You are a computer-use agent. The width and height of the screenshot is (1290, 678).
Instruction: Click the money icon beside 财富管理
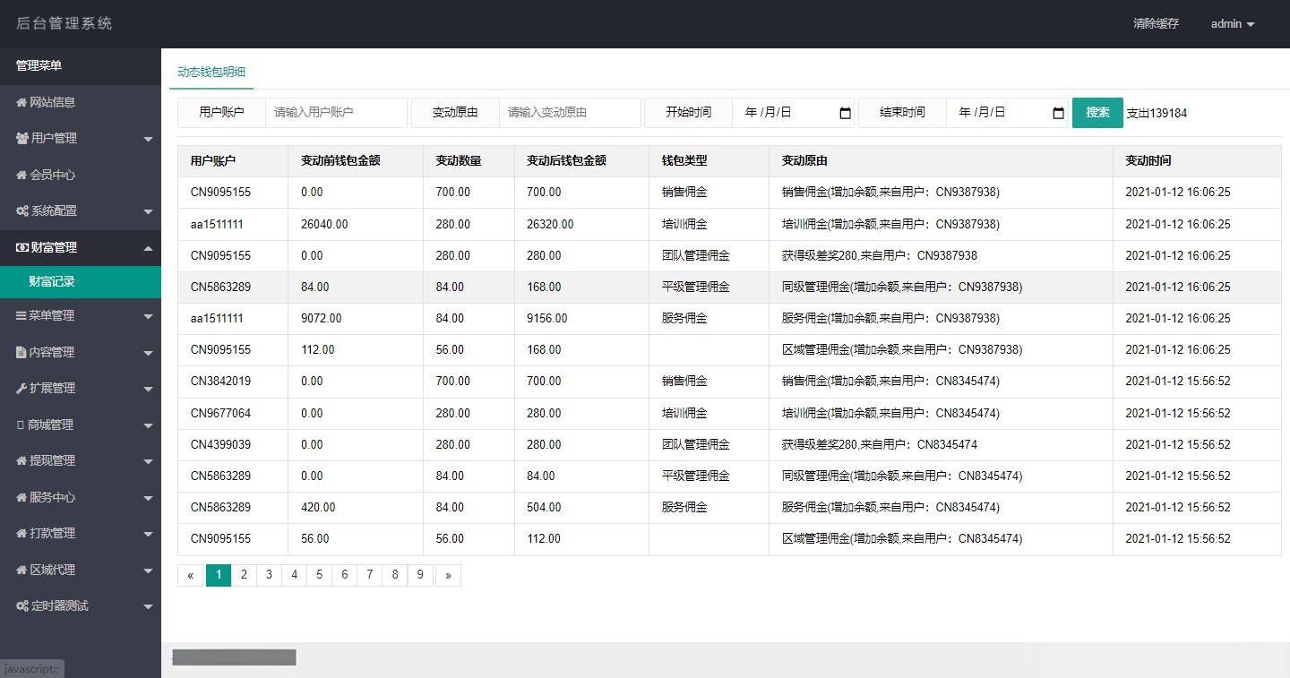click(x=22, y=247)
